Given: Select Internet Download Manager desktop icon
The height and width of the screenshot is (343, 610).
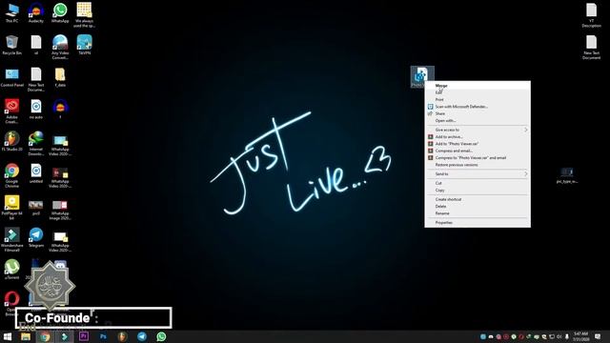Looking at the screenshot, I should (x=36, y=144).
